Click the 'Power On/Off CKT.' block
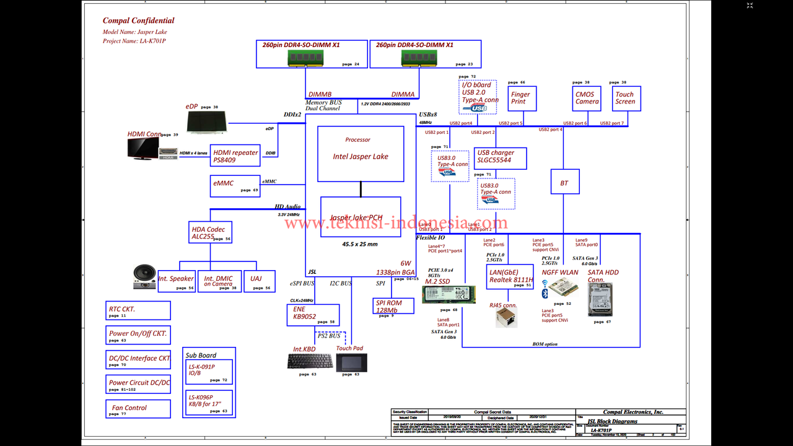Image resolution: width=793 pixels, height=446 pixels. tap(138, 335)
